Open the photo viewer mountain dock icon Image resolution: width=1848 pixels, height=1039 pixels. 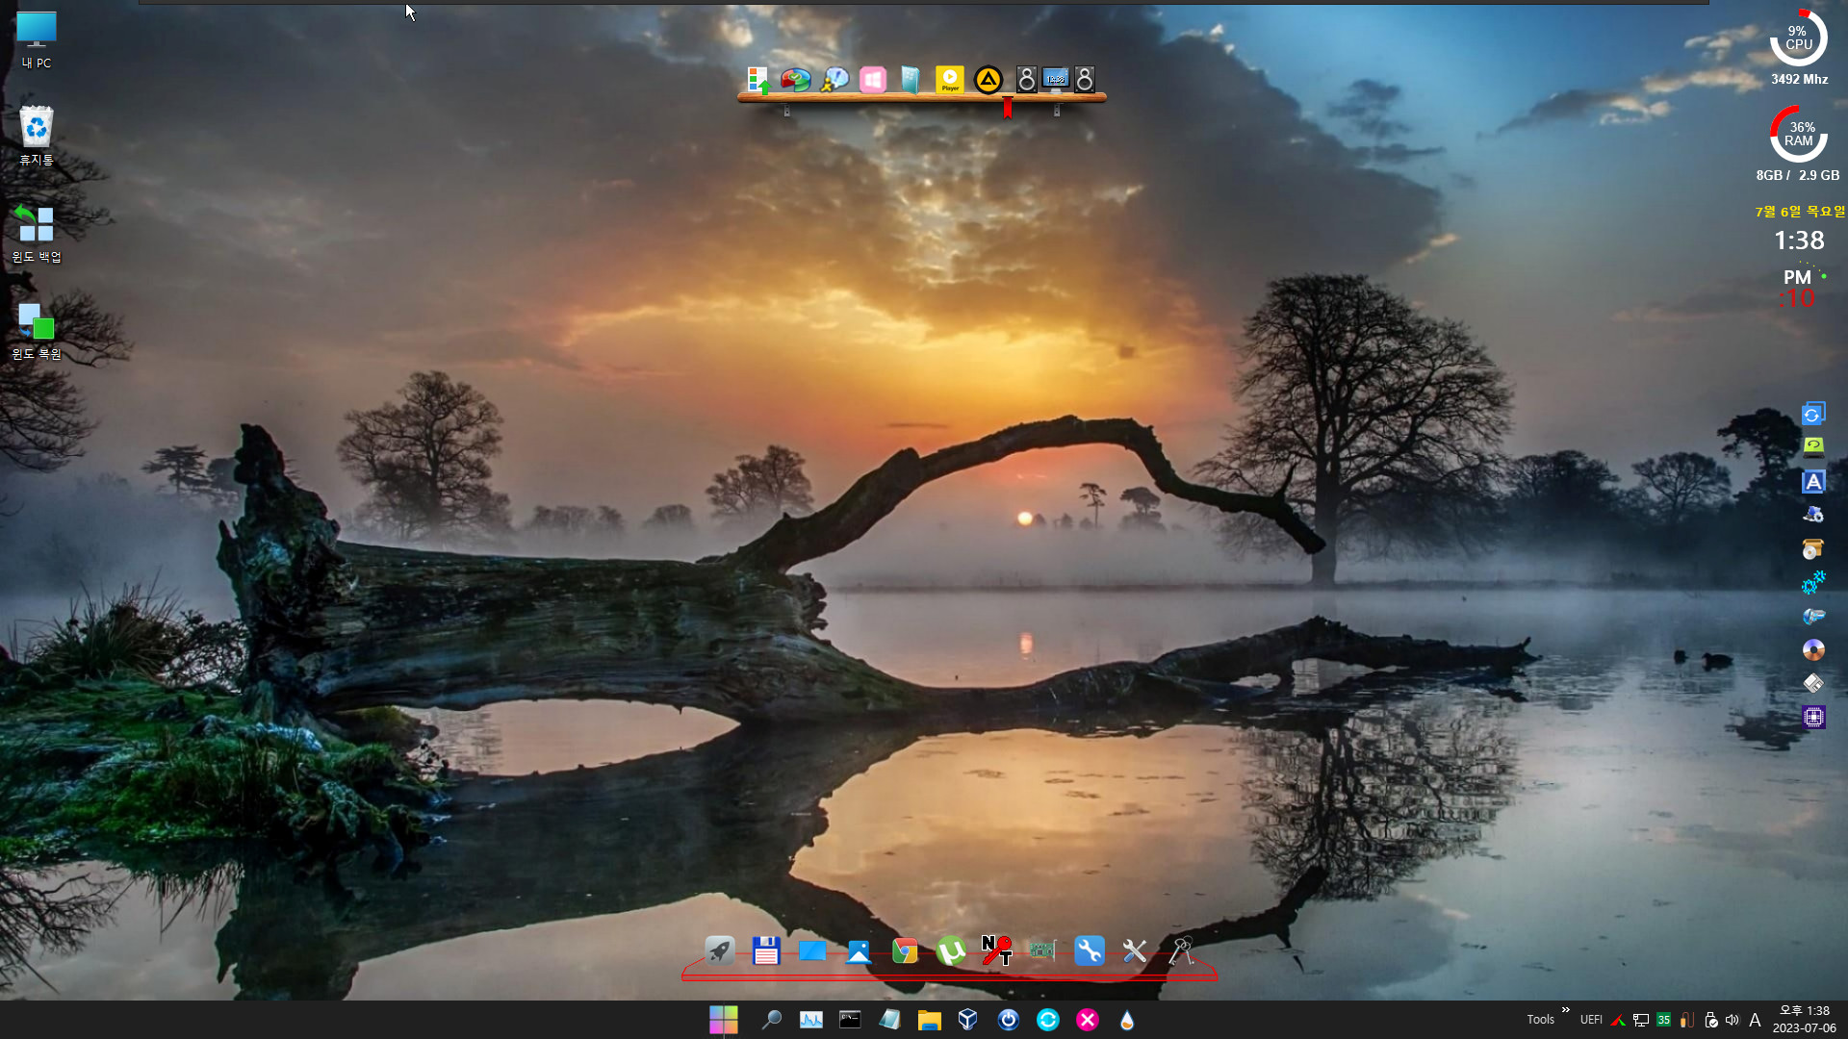click(859, 950)
